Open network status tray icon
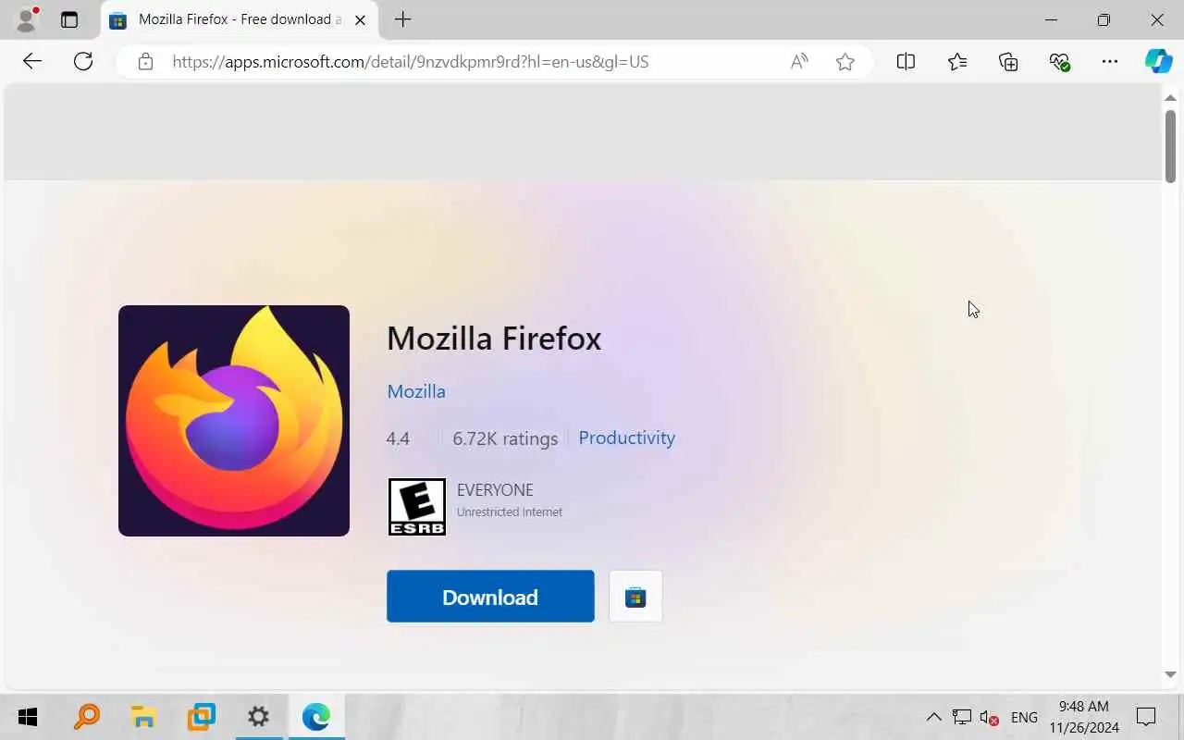This screenshot has width=1184, height=740. pos(962,718)
